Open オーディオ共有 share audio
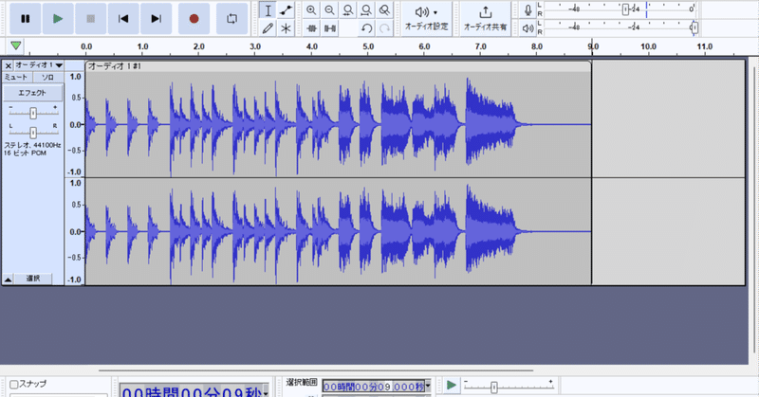Image resolution: width=759 pixels, height=397 pixels. (x=485, y=19)
